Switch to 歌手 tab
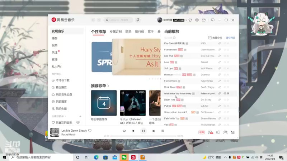Image resolution: width=287 pixels, height=161 pixels. coord(151,31)
